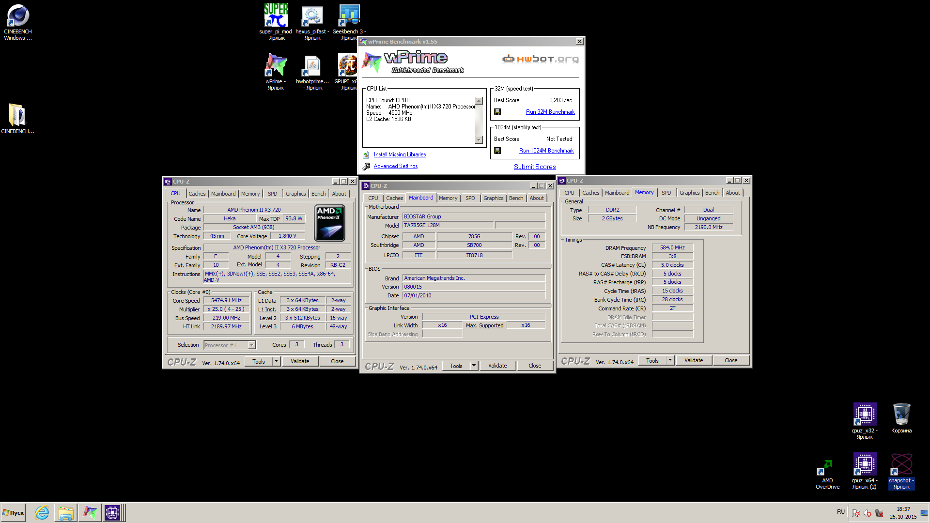The height and width of the screenshot is (523, 930).
Task: Click Validate in the Memory CPU-Z window
Action: click(x=694, y=360)
